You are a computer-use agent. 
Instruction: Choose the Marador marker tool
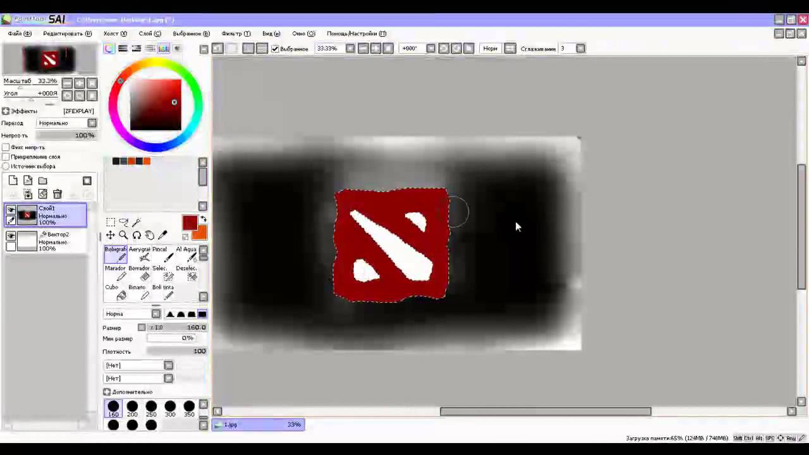pos(116,273)
